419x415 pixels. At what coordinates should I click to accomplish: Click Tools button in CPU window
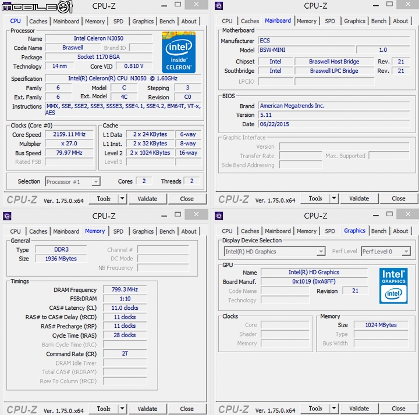[104, 199]
